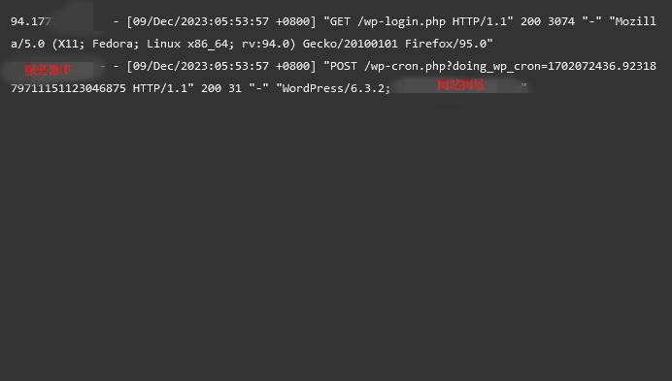The height and width of the screenshot is (381, 672).
Task: Click the second log entry timestamp
Action: point(221,66)
